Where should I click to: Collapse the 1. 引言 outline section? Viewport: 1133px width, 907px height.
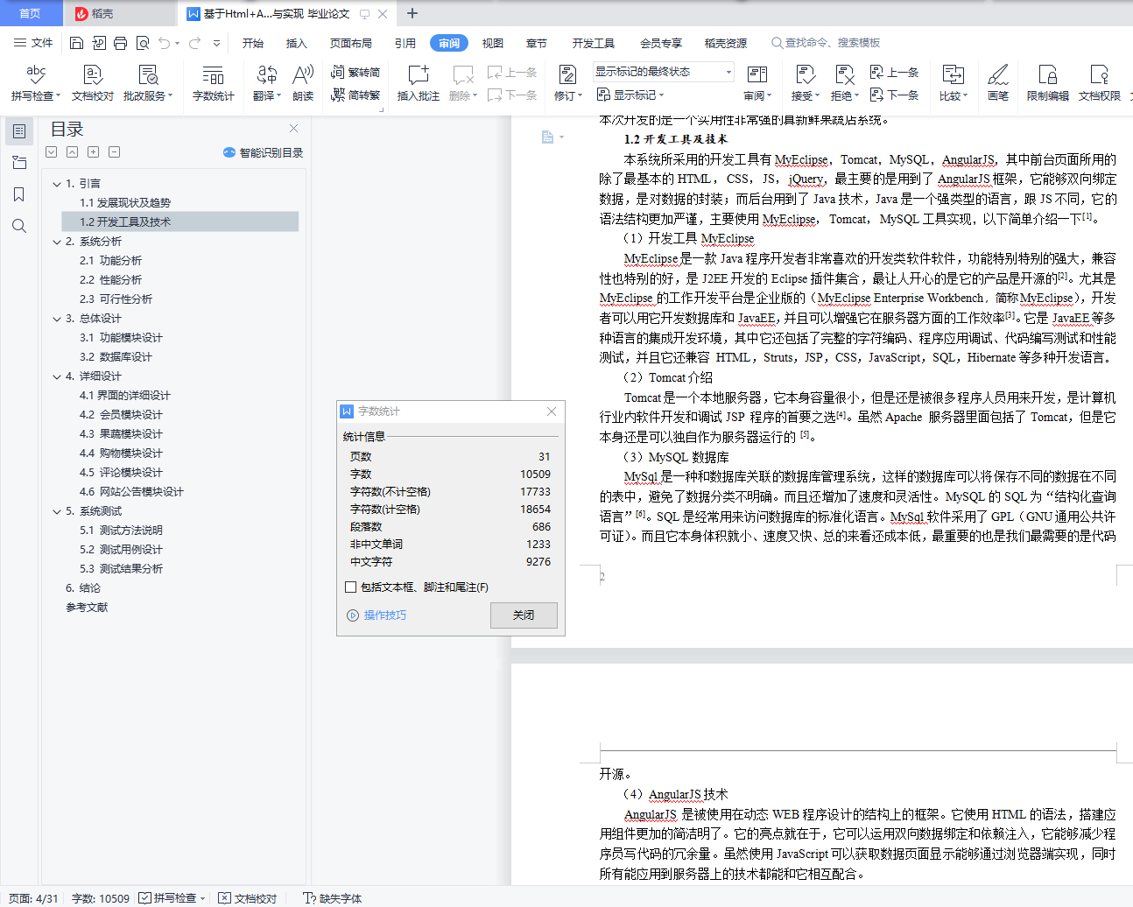[57, 184]
